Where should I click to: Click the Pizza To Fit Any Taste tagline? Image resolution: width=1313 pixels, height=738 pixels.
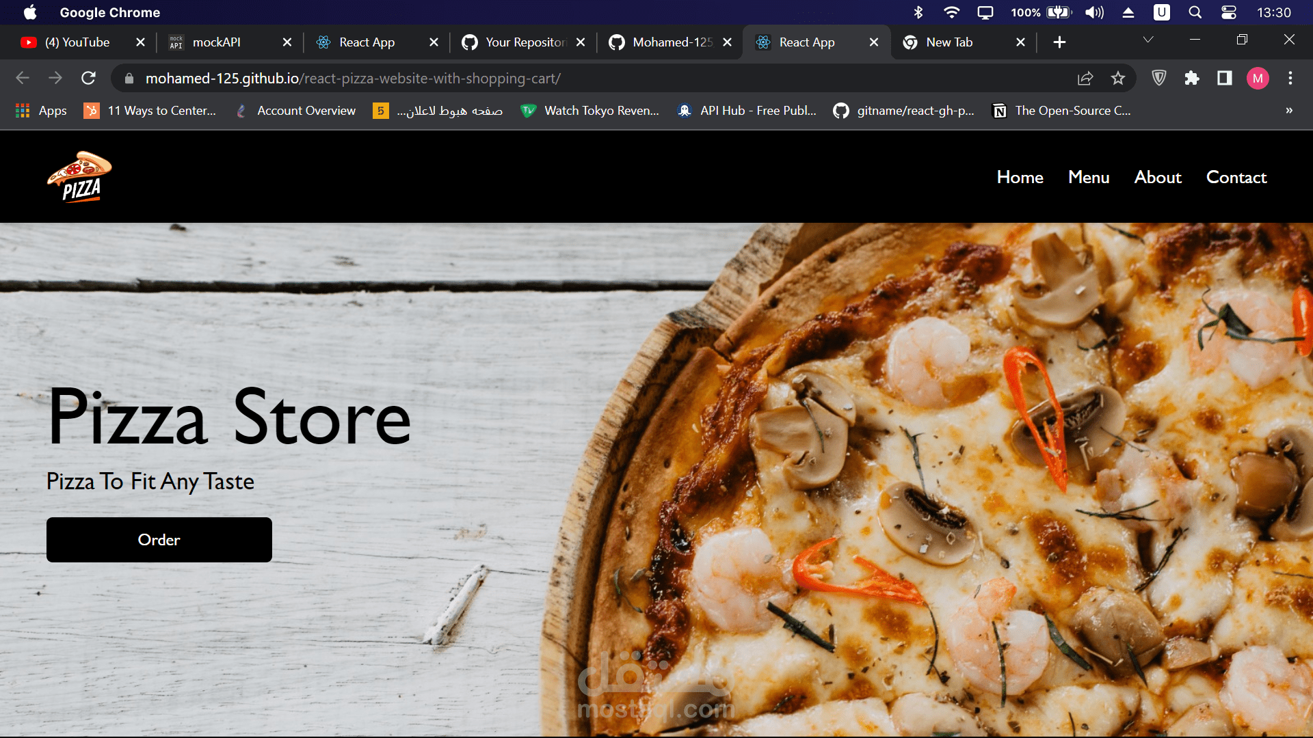[150, 482]
